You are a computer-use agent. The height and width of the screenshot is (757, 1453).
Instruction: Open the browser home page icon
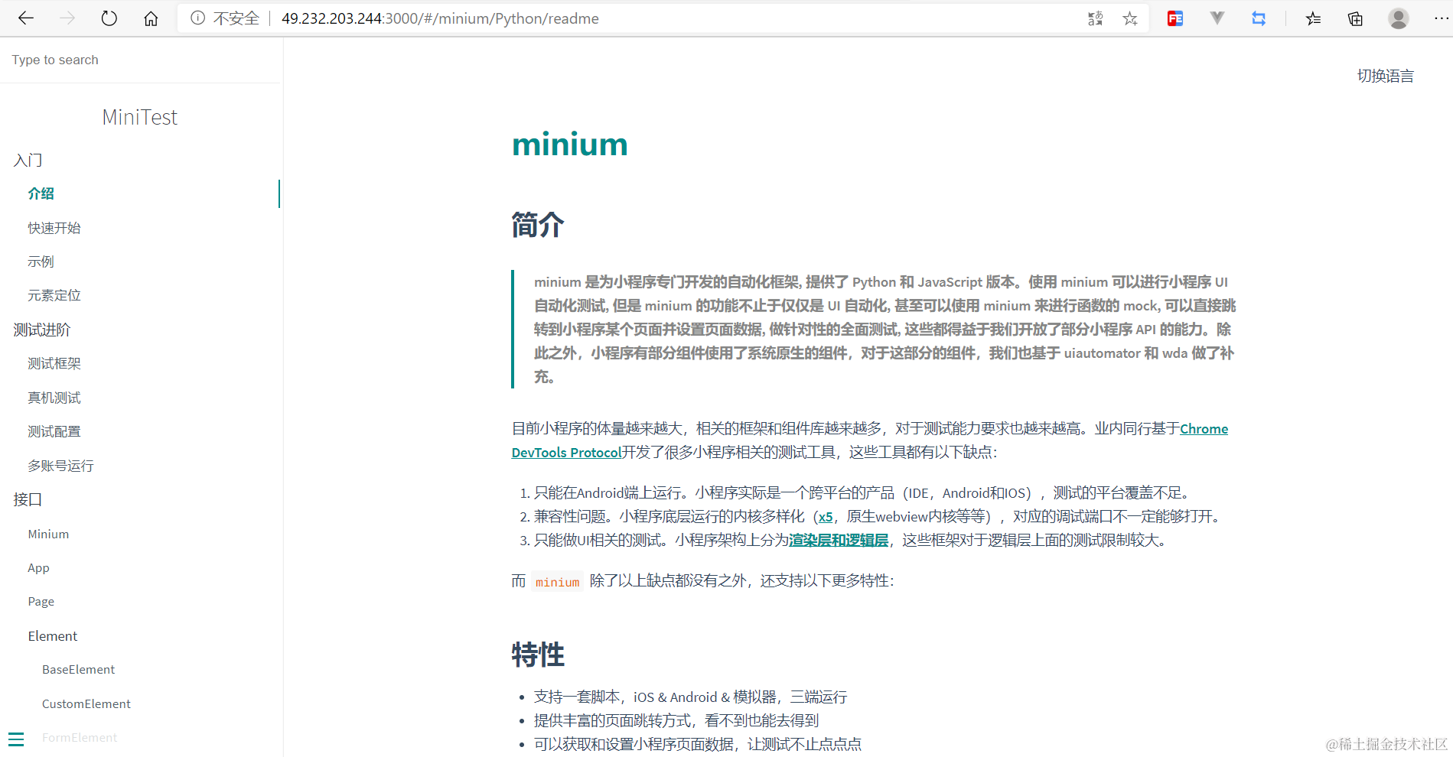tap(151, 18)
